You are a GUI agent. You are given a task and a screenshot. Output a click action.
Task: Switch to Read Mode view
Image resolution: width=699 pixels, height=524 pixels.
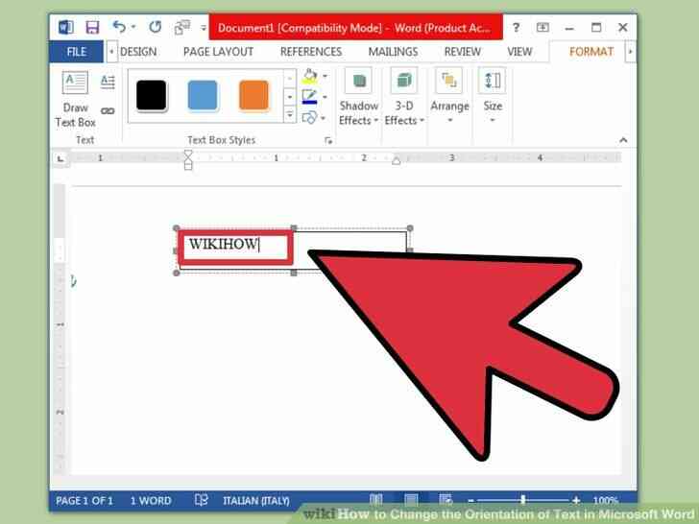click(375, 500)
